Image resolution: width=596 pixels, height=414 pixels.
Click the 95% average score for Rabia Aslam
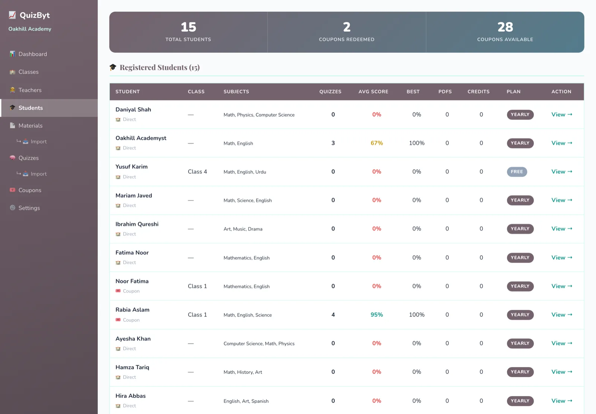tap(377, 315)
